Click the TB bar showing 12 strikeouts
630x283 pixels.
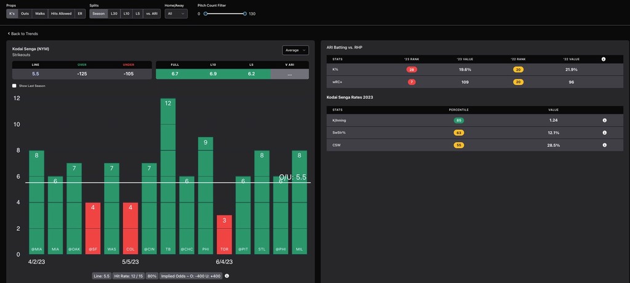click(x=168, y=176)
